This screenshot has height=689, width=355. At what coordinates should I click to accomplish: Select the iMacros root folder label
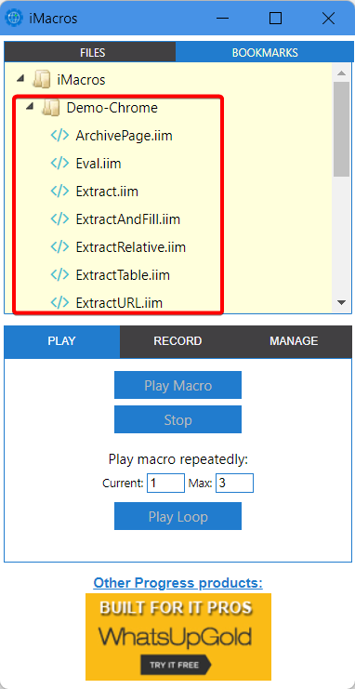81,80
